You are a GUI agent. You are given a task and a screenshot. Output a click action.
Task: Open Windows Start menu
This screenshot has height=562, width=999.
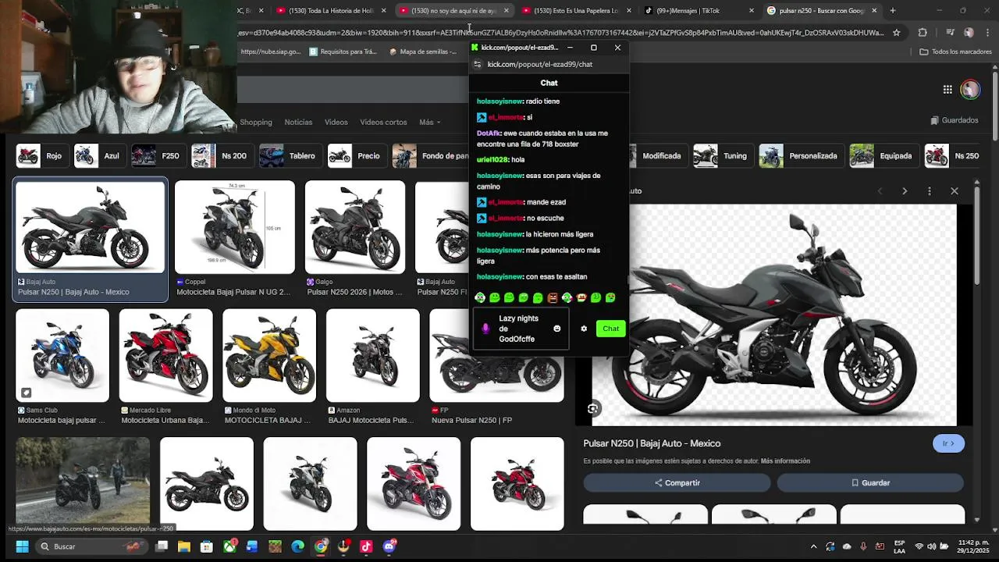pyautogui.click(x=22, y=546)
